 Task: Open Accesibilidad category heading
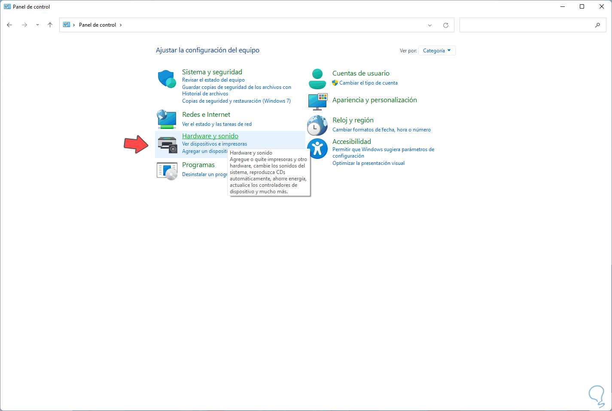[x=352, y=142]
